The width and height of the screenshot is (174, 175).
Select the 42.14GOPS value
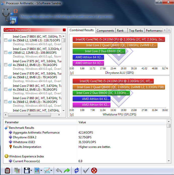(x=86, y=133)
